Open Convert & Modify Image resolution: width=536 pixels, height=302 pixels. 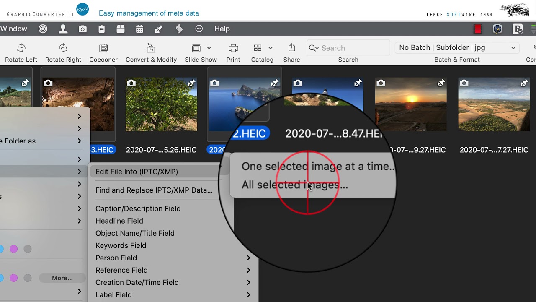[x=151, y=48]
